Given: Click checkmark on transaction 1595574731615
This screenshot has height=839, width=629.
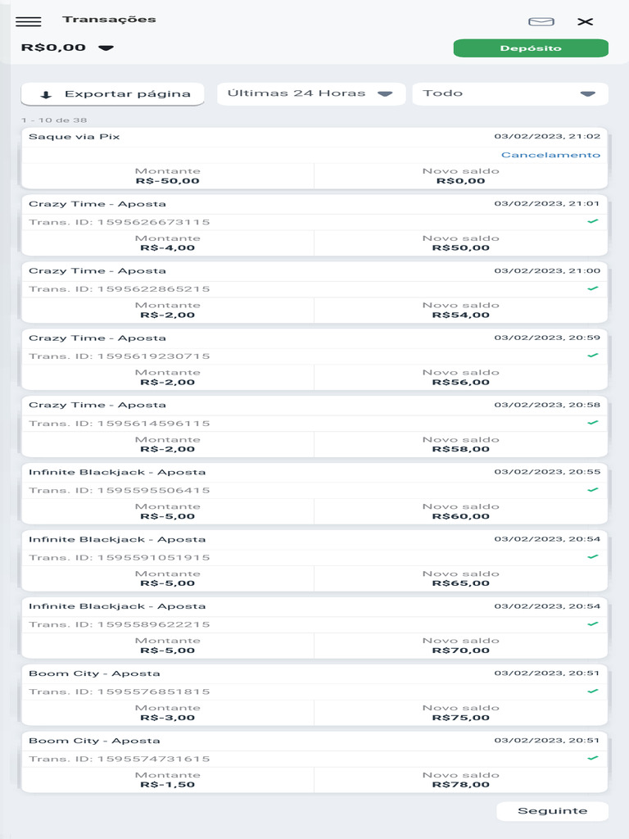Looking at the screenshot, I should [x=593, y=758].
